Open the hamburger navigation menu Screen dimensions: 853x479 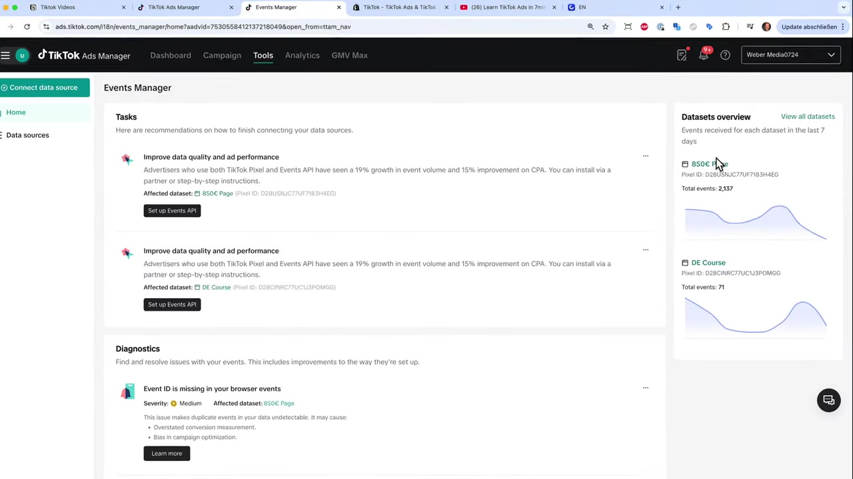pos(5,55)
